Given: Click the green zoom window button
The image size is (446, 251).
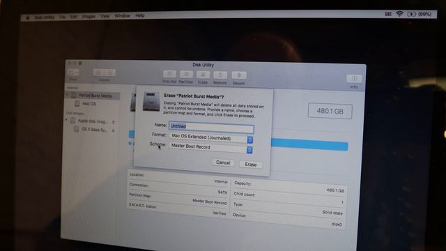Looking at the screenshot, I should 81,63.
